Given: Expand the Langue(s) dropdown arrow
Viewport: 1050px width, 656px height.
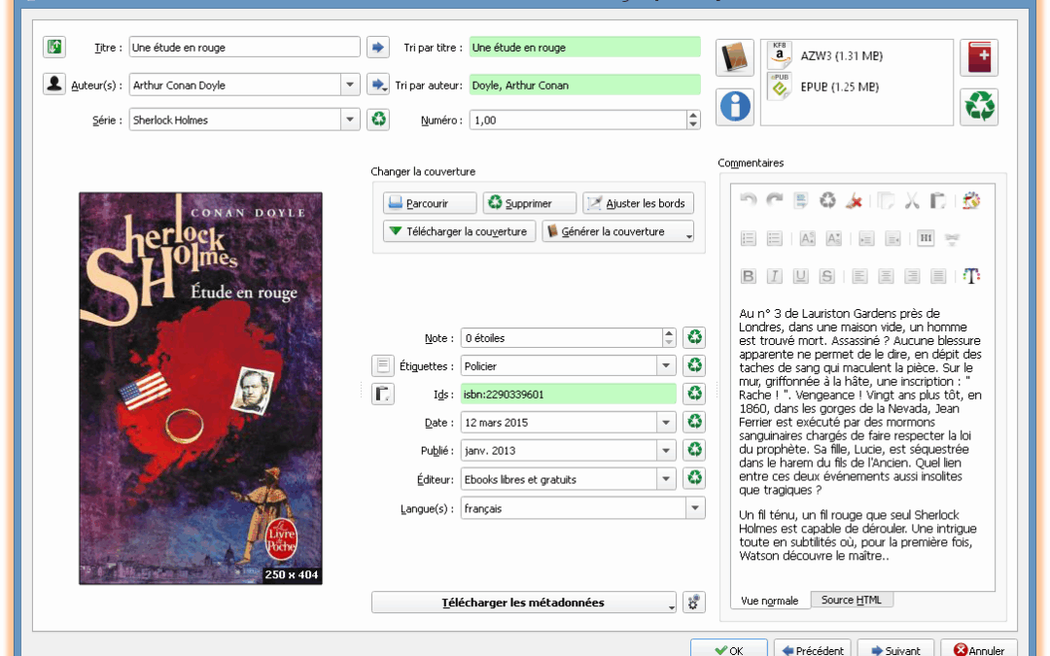Looking at the screenshot, I should pyautogui.click(x=695, y=508).
